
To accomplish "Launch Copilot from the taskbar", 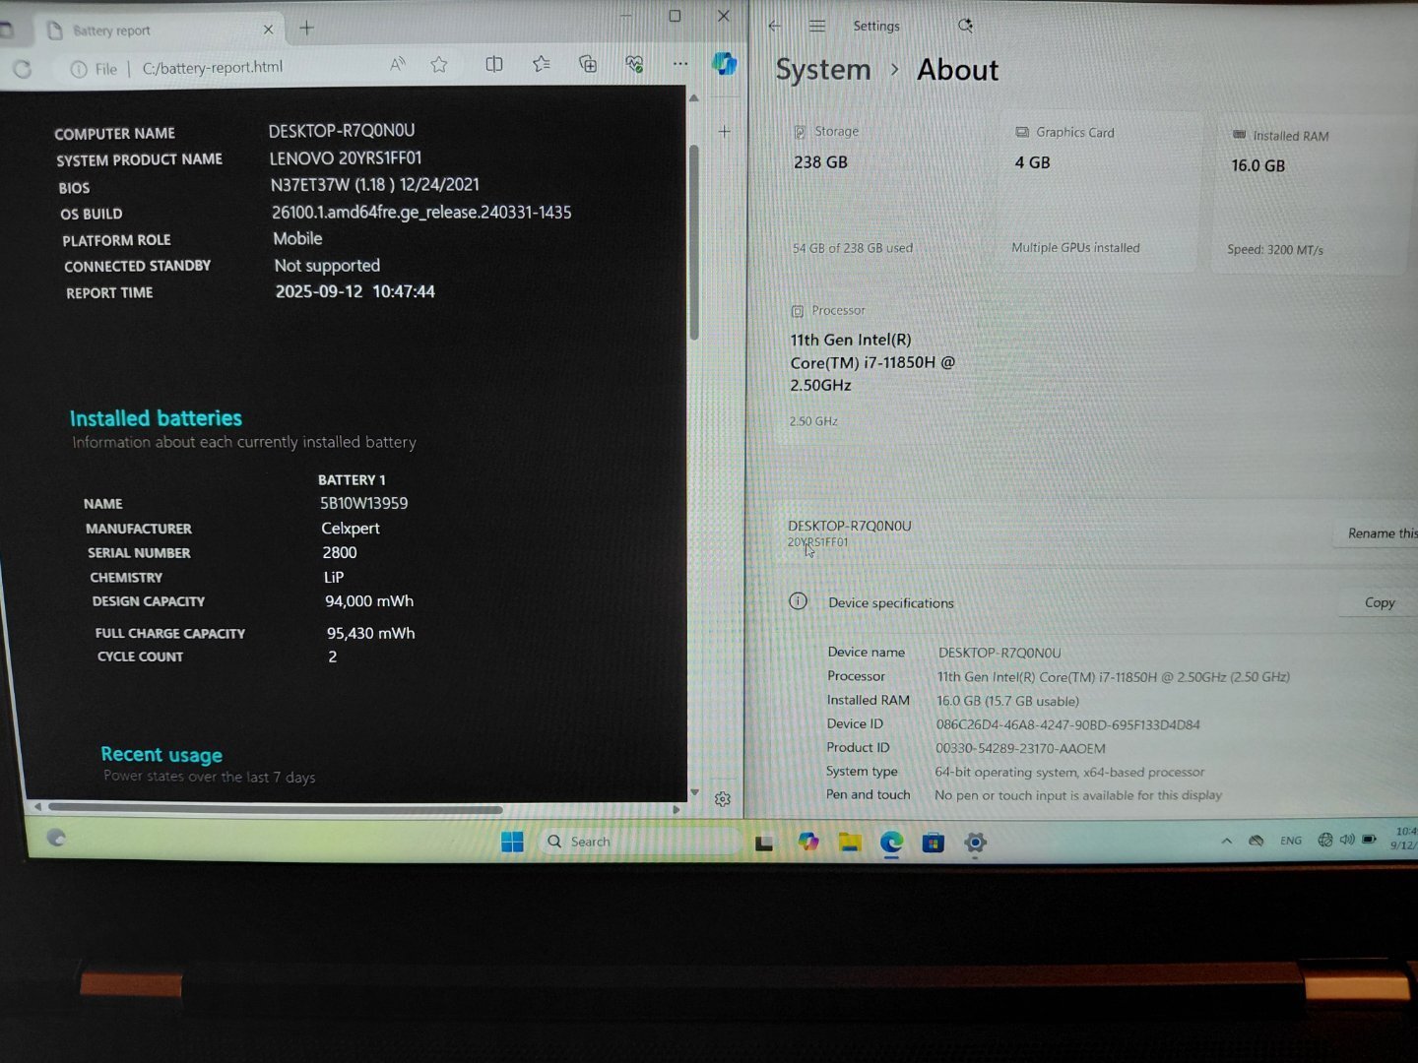I will 808,842.
